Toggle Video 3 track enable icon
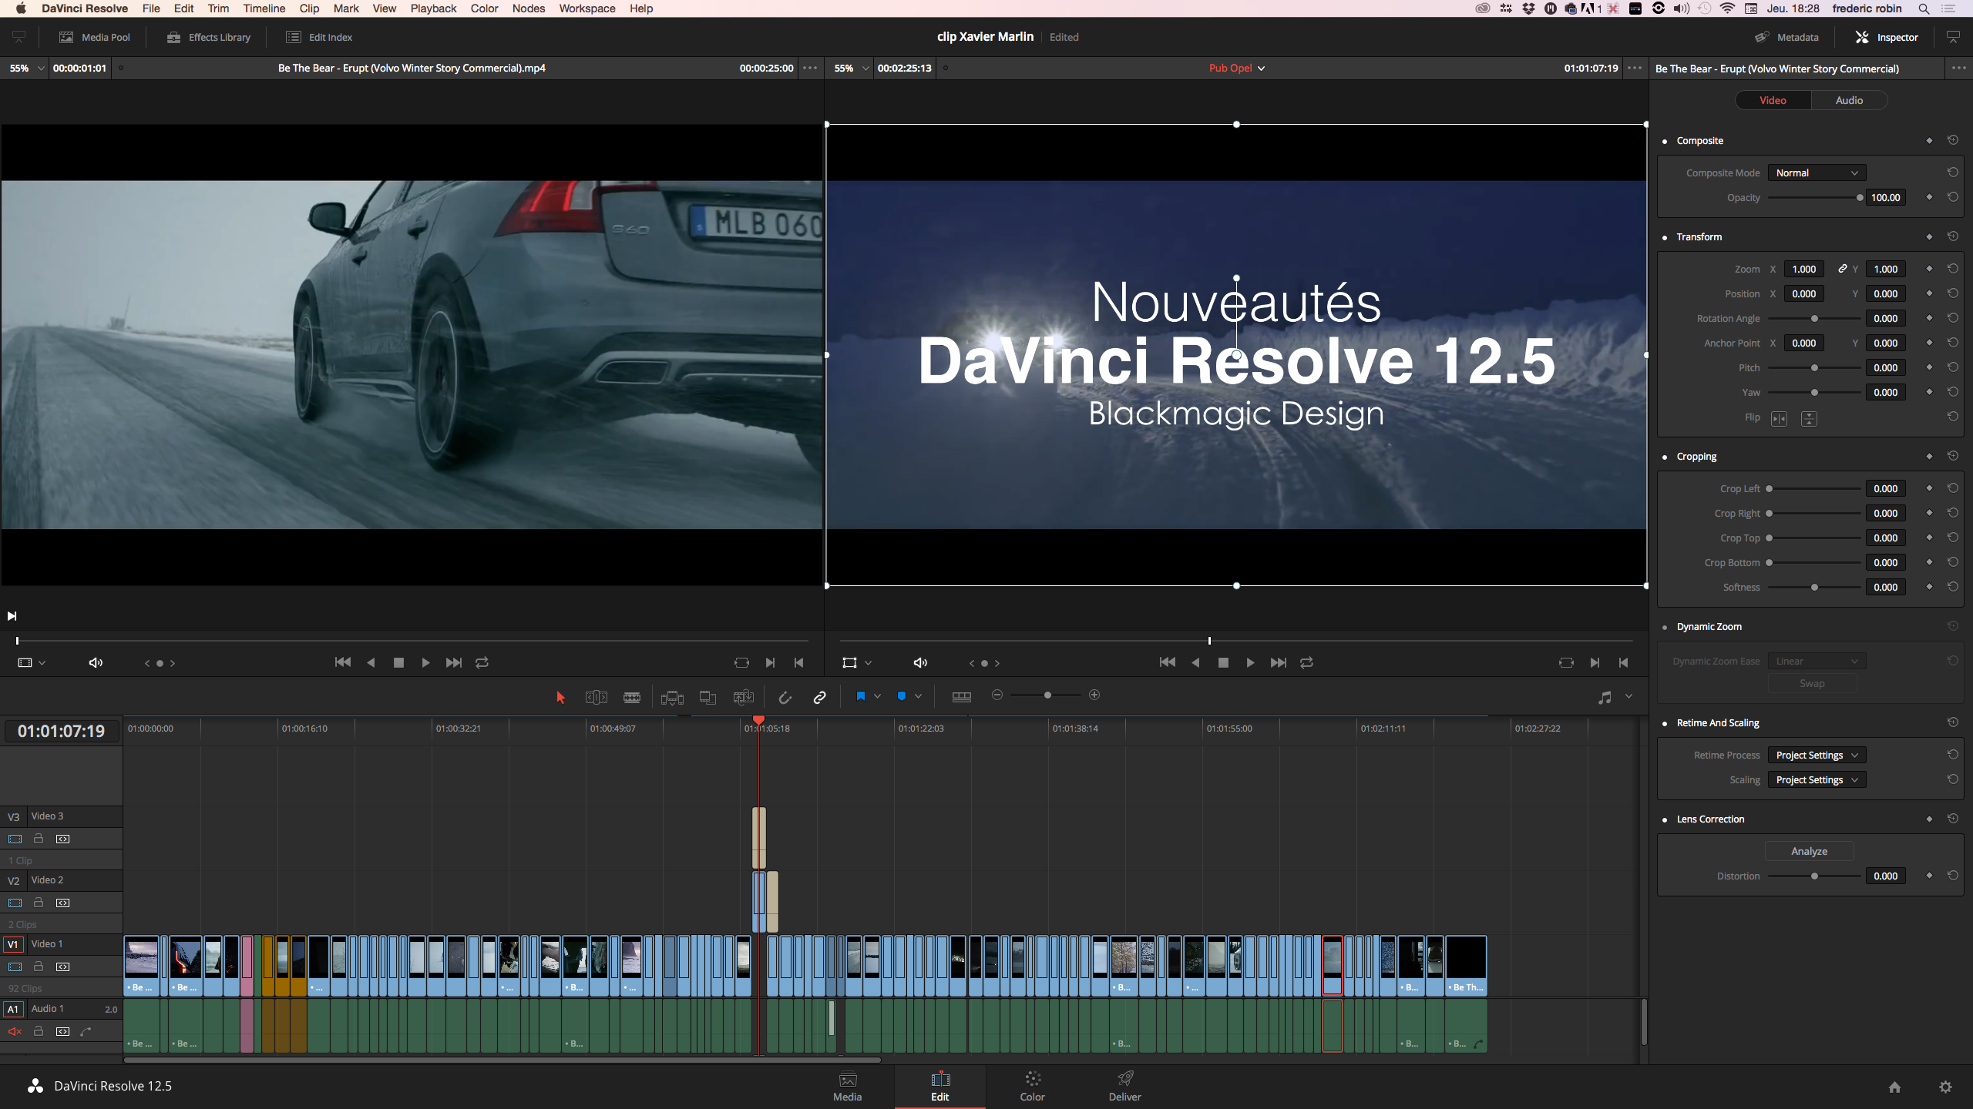 coord(15,839)
